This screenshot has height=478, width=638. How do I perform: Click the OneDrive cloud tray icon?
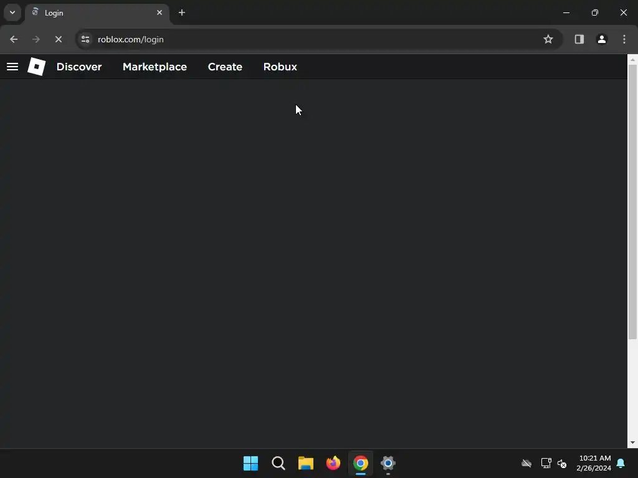526,463
